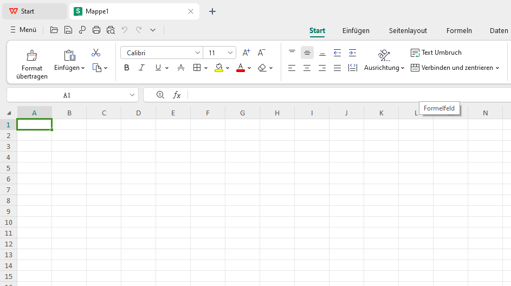Switch to the Daten ribbon tab
511x286 pixels.
[x=499, y=31]
